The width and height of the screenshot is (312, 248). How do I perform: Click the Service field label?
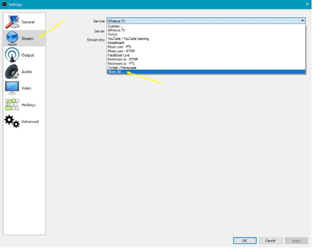click(x=99, y=21)
